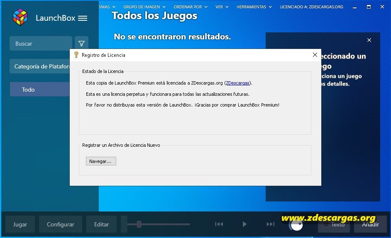Click the Todos los Juegos heading
Viewport: 391px width, 238px height.
154,16
